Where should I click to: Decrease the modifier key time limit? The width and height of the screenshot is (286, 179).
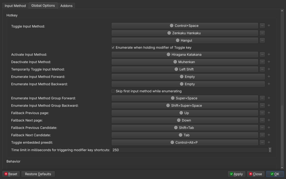click(x=270, y=151)
